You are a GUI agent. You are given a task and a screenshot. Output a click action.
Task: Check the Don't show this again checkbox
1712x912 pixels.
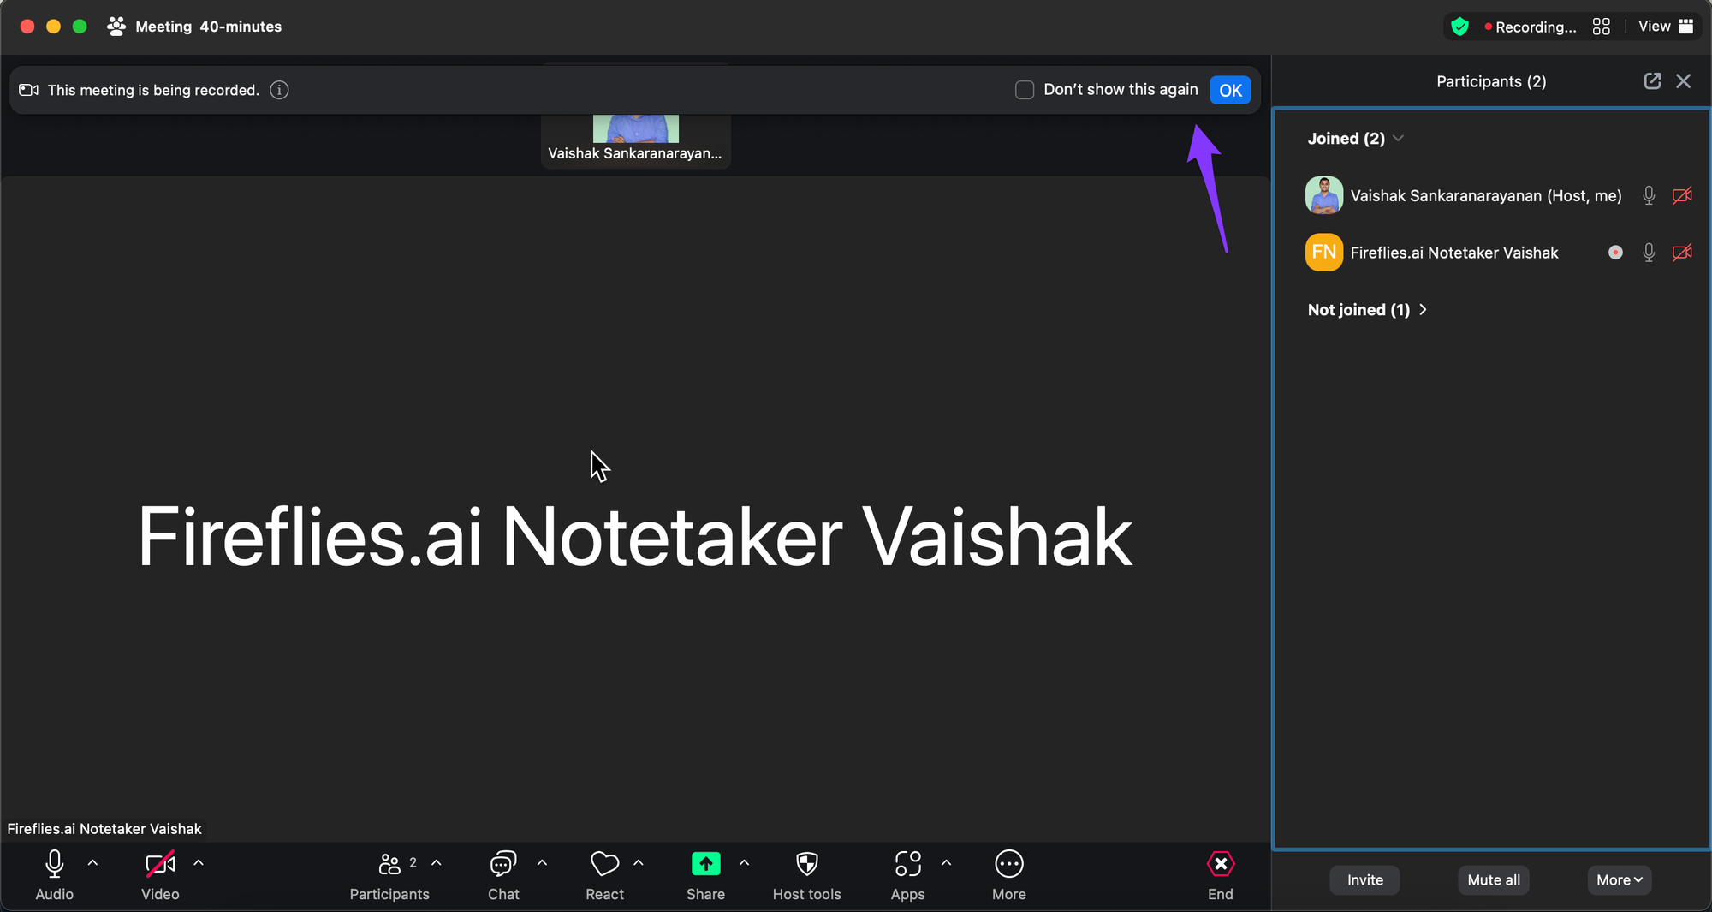[x=1025, y=90]
